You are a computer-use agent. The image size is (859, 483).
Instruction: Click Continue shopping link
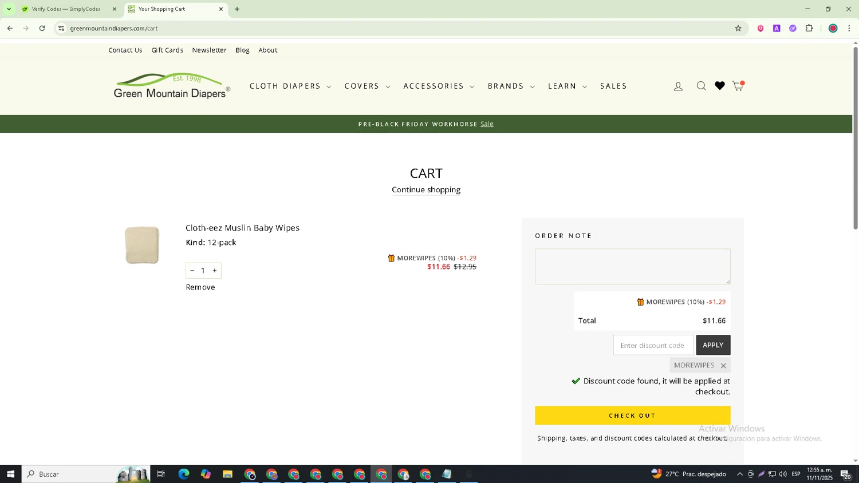pyautogui.click(x=426, y=190)
